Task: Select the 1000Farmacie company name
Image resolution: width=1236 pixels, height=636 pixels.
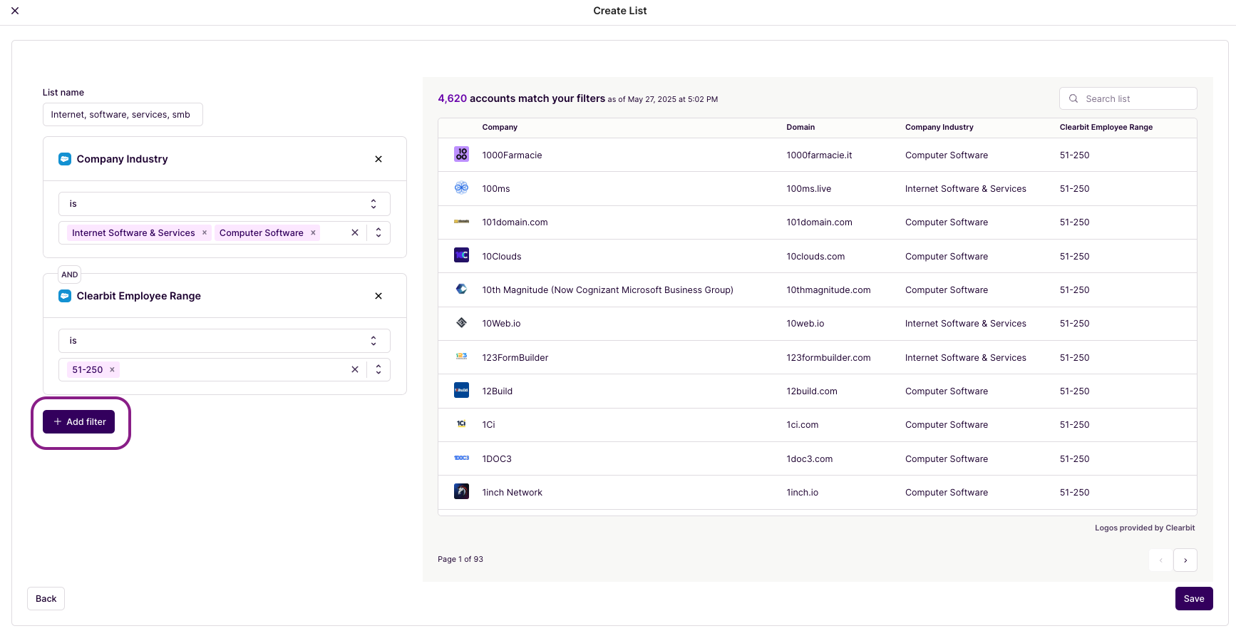Action: 512,155
